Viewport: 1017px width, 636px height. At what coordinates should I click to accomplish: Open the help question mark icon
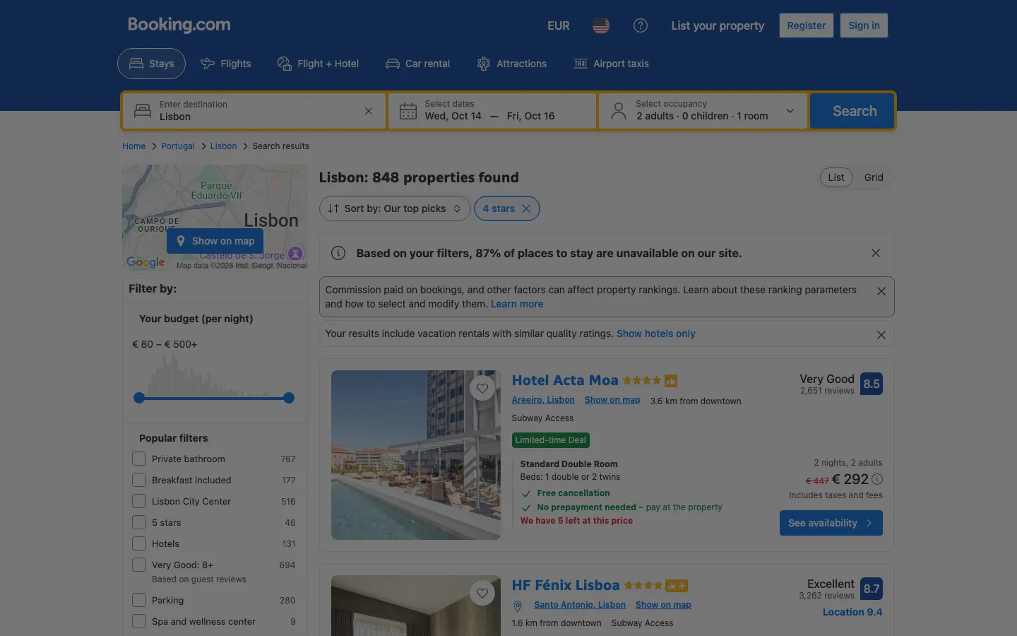click(641, 25)
